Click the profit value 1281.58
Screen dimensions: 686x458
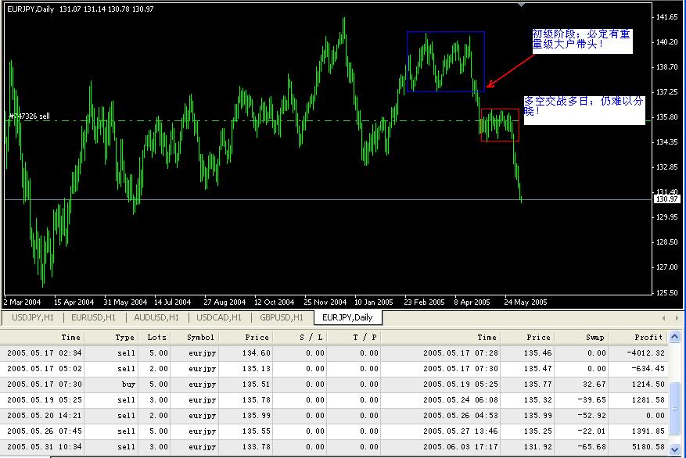coord(648,400)
